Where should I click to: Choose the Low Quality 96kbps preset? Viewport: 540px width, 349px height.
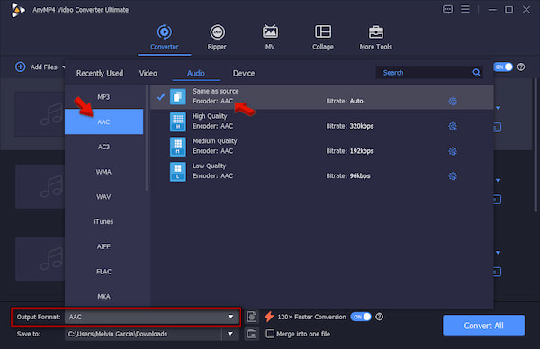(x=321, y=172)
